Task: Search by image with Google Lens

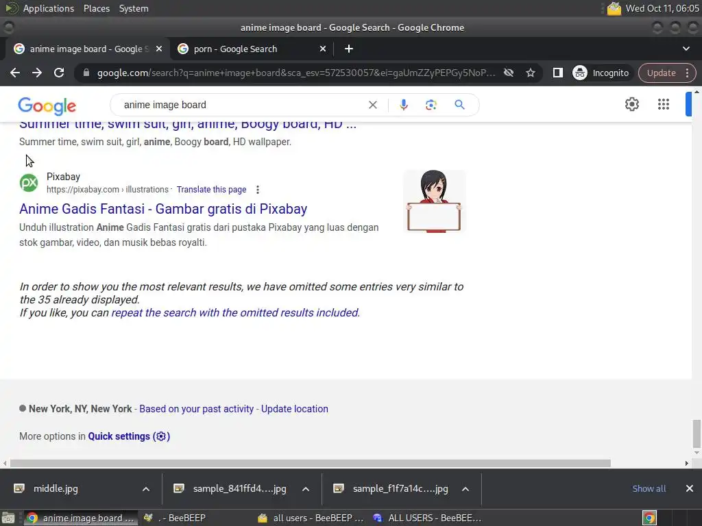Action: click(431, 105)
